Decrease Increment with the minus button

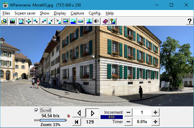pyautogui.click(x=129, y=113)
